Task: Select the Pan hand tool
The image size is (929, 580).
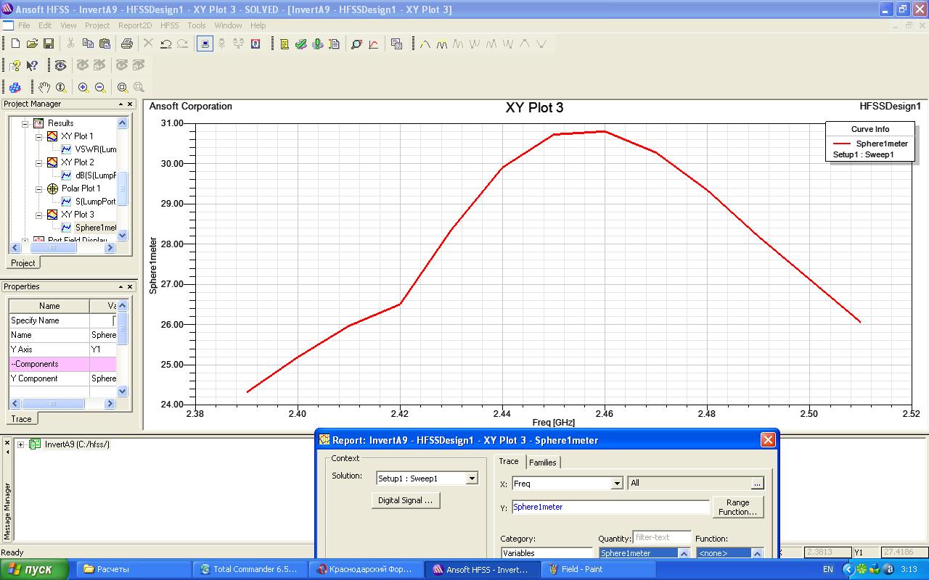Action: pyautogui.click(x=44, y=88)
